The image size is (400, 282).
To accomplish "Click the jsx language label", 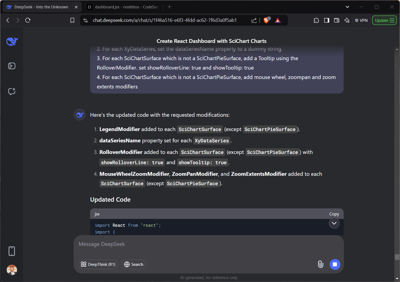I will (97, 214).
